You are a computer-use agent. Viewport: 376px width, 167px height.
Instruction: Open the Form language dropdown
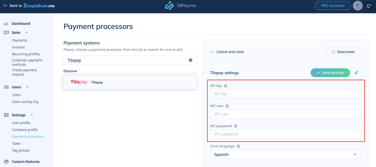285,154
